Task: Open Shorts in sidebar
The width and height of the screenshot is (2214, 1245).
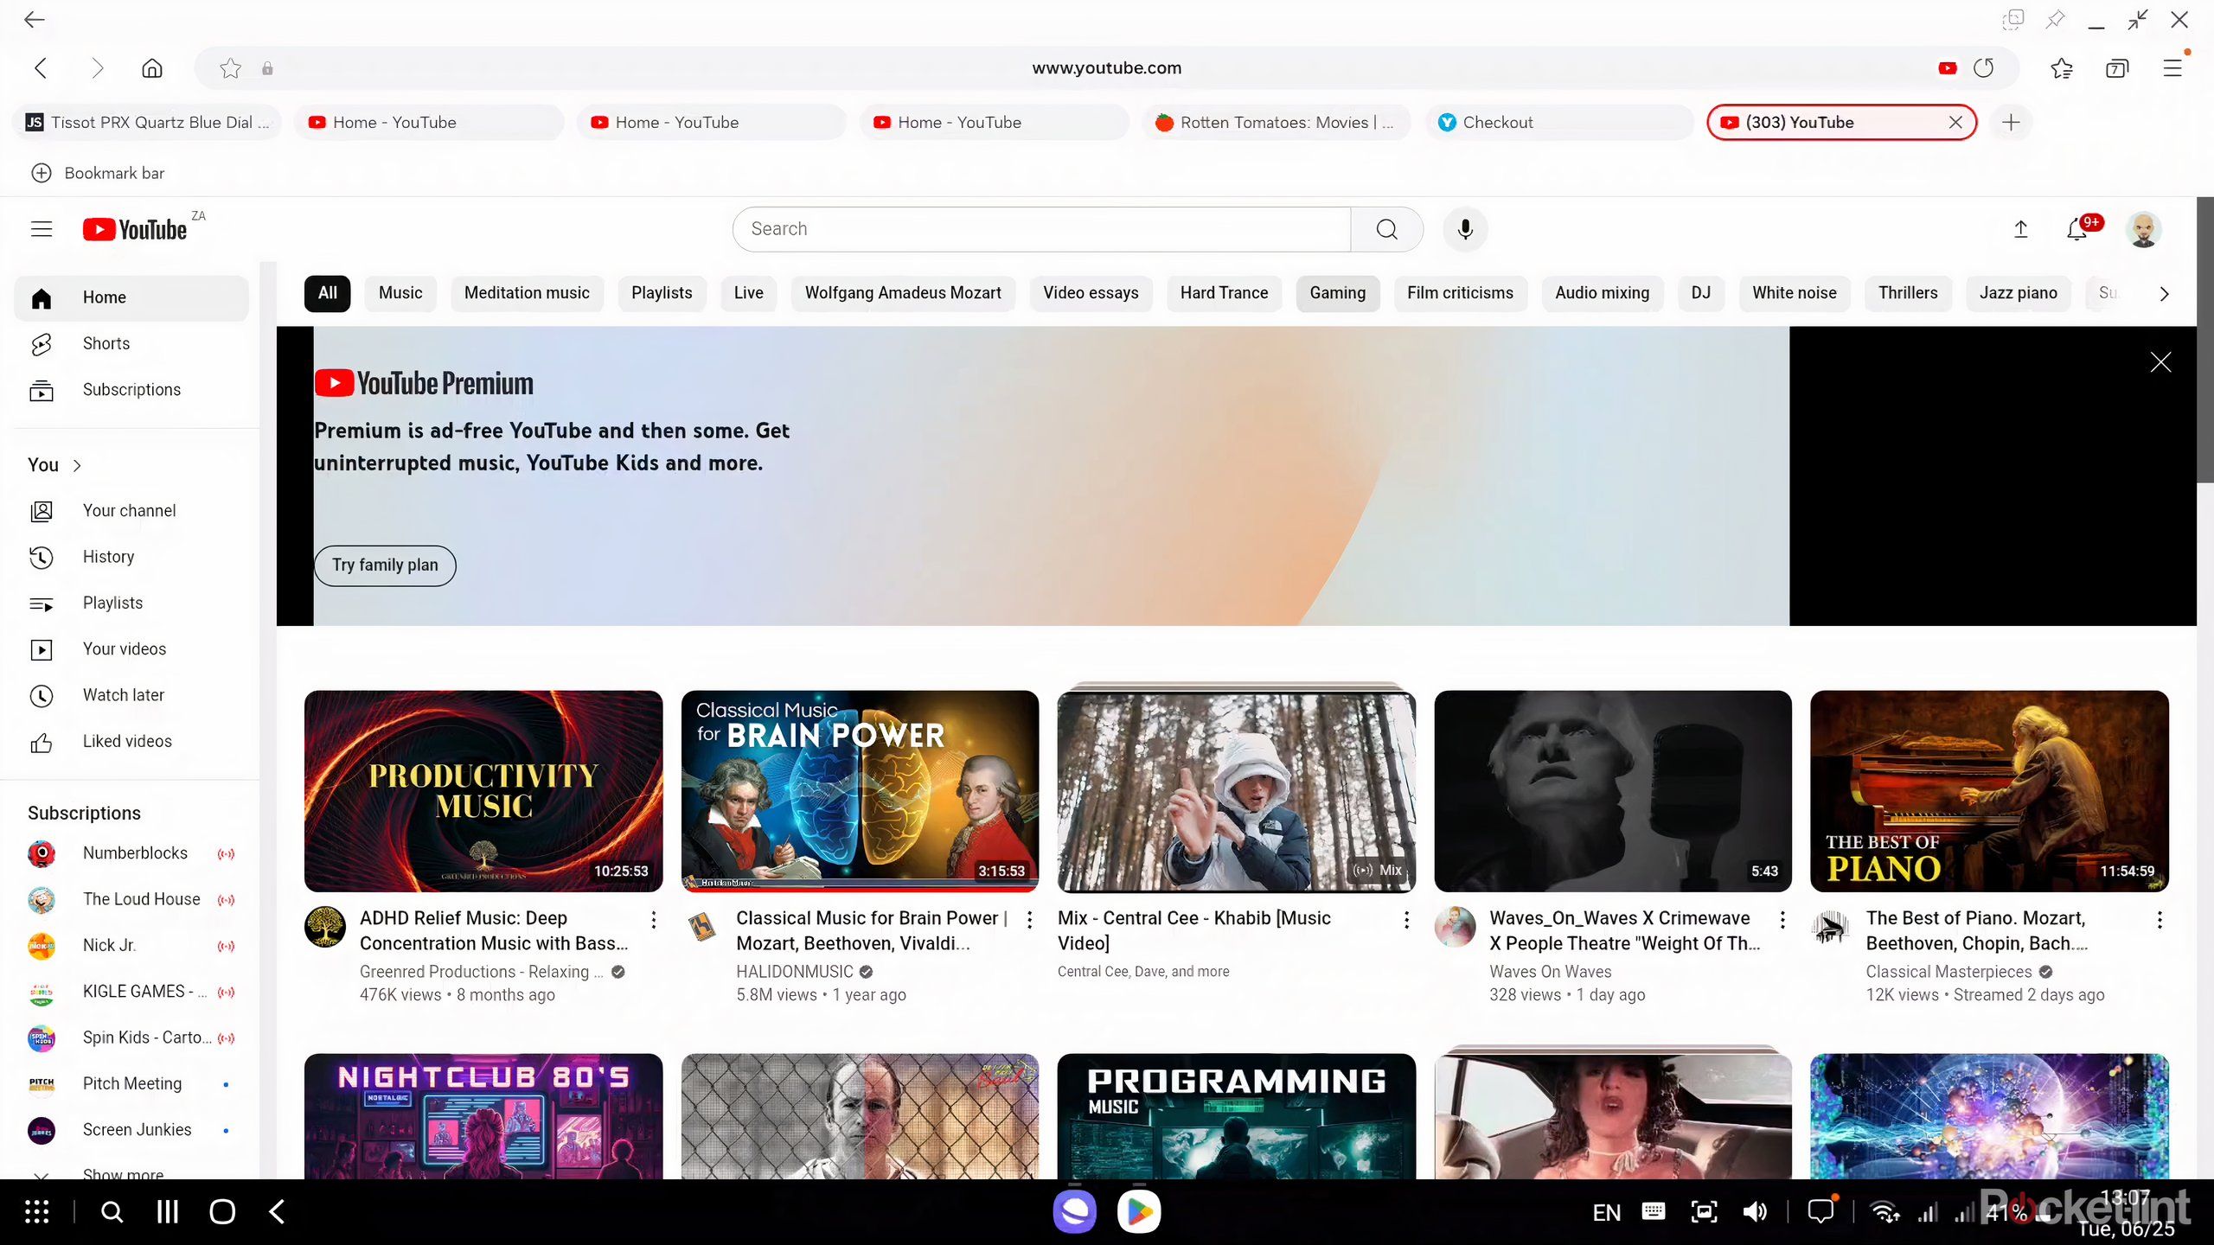Action: (131, 344)
